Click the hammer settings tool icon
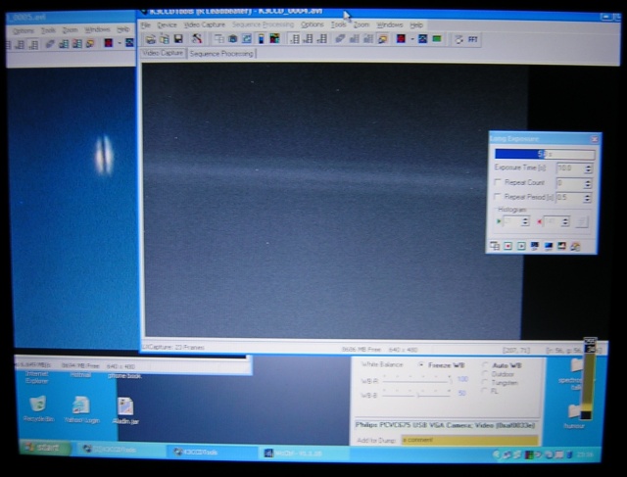Viewport: 627px width, 477px height. coord(197,39)
